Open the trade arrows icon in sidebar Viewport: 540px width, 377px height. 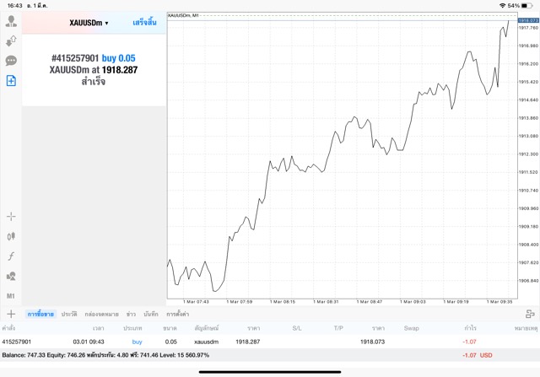(x=11, y=41)
